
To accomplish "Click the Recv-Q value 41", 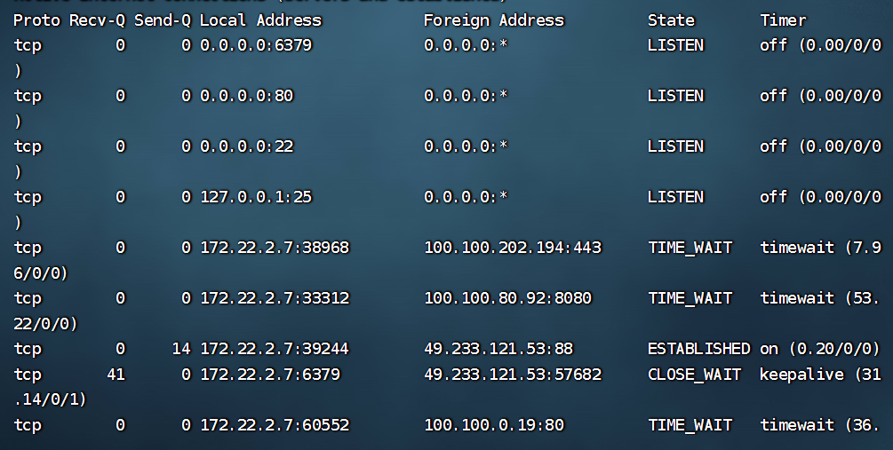I will (116, 375).
